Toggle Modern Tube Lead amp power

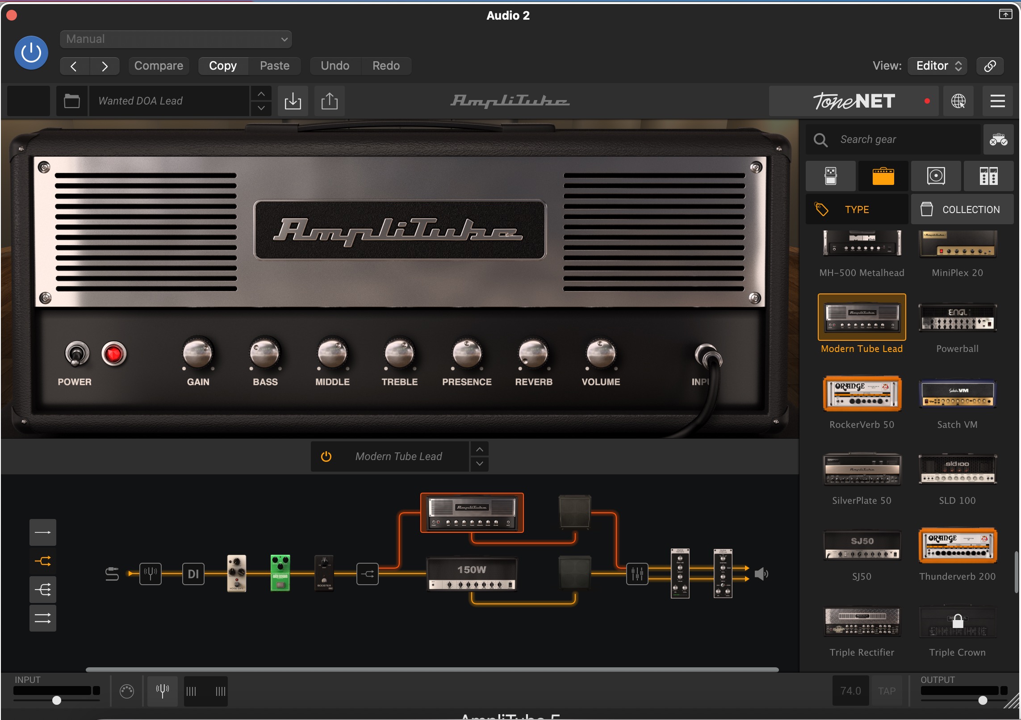(326, 456)
